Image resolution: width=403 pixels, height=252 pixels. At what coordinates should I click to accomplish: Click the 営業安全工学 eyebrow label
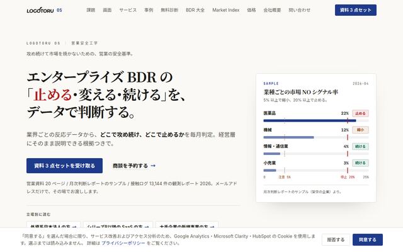[84, 43]
